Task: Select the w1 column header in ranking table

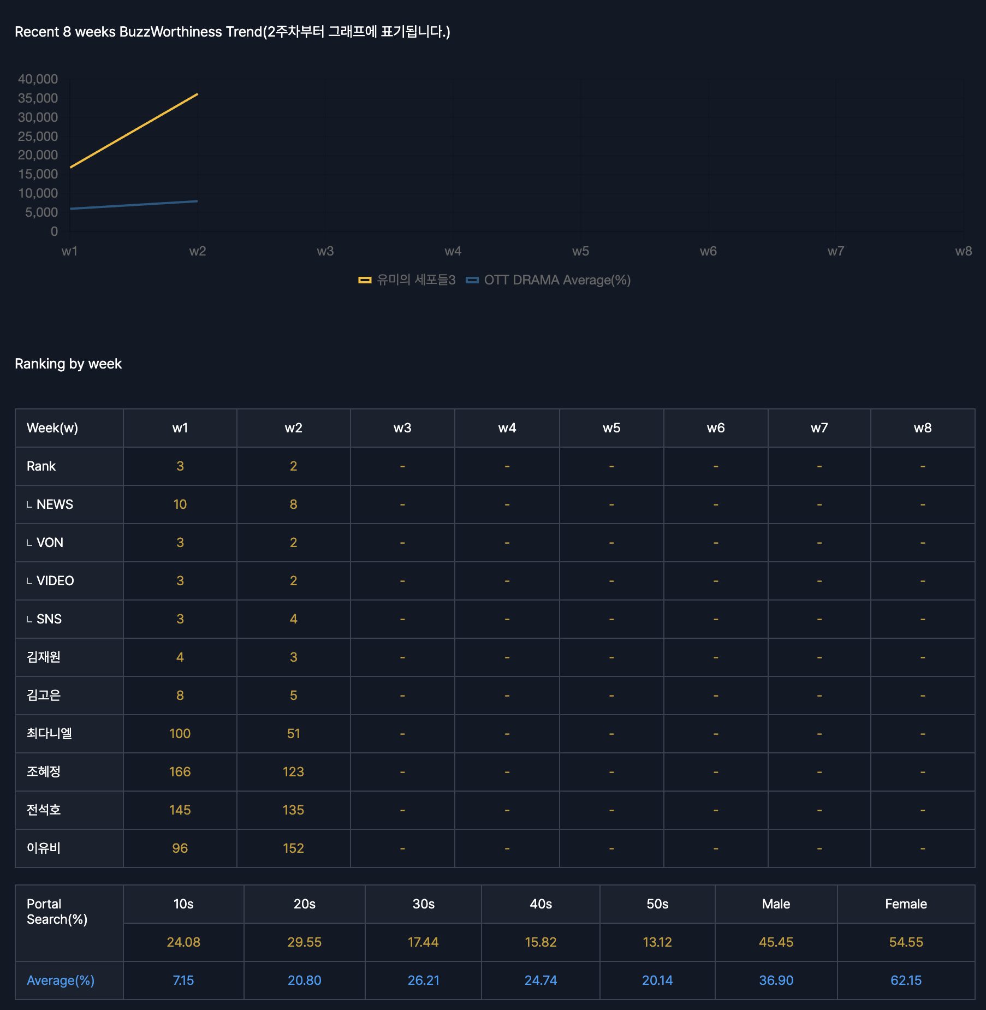Action: 180,428
